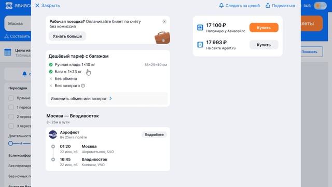
Task: Click the bell icon next to Следить за ценой
Action: point(222,6)
